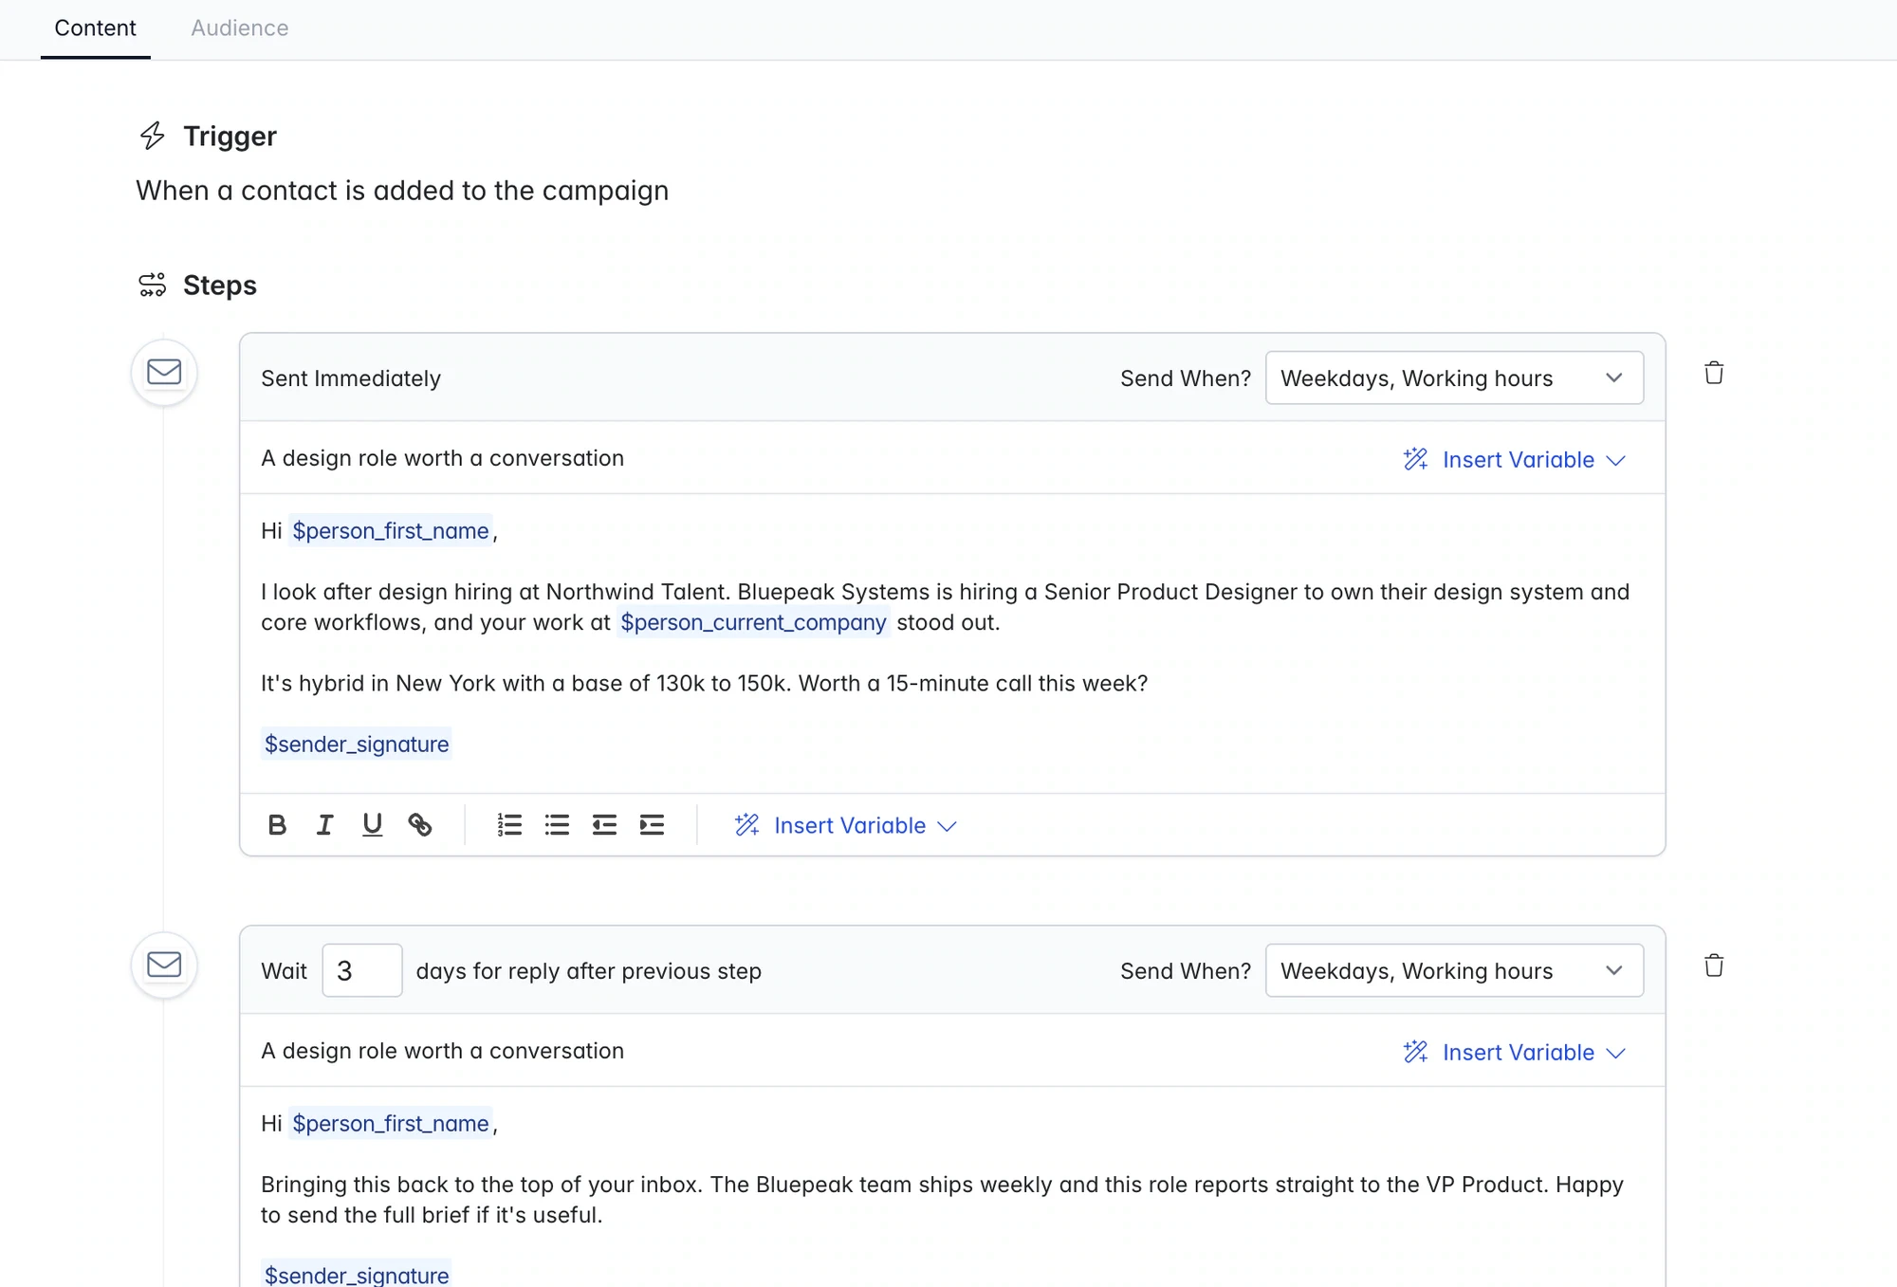The height and width of the screenshot is (1287, 1897).
Task: Select the $person_current_company variable
Action: [x=753, y=622]
